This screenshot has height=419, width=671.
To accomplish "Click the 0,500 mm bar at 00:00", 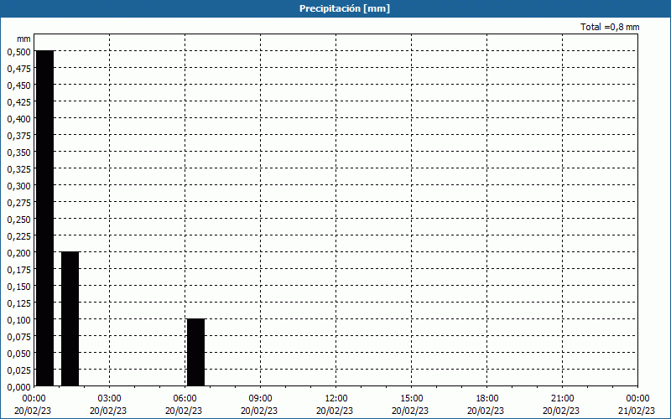I will (45, 219).
